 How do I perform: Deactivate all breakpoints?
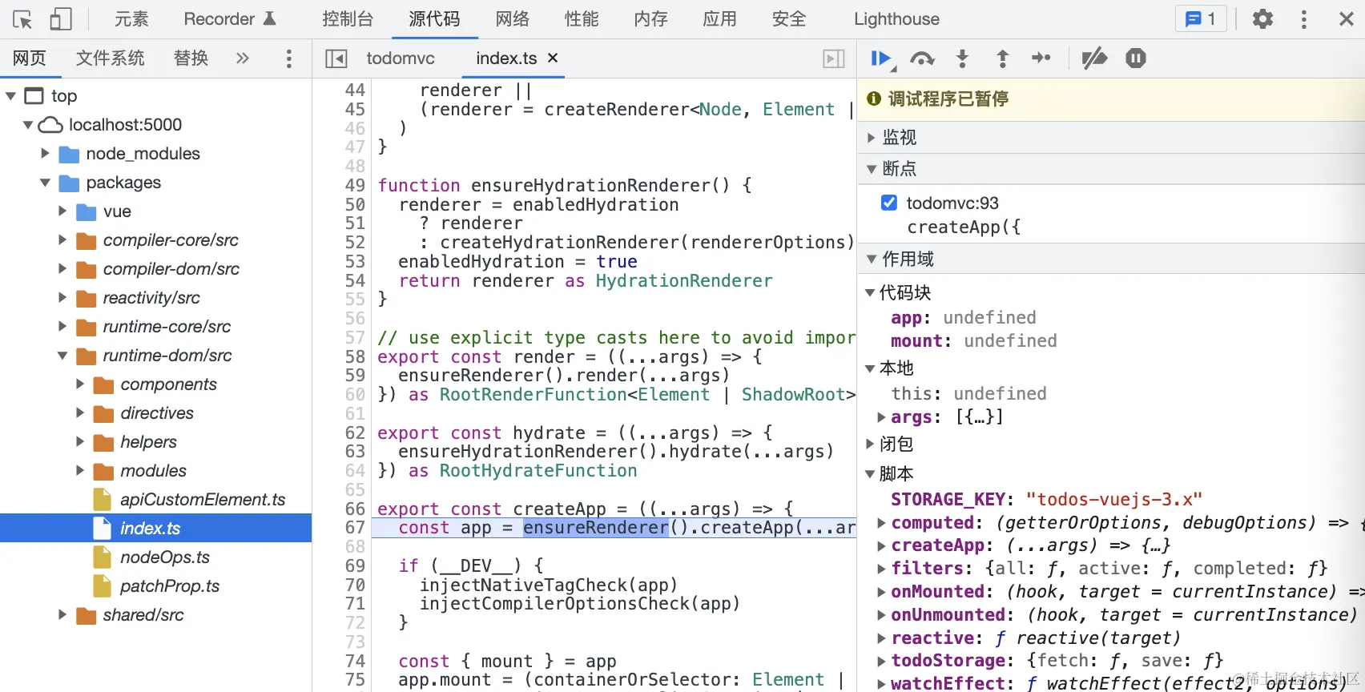click(1094, 58)
